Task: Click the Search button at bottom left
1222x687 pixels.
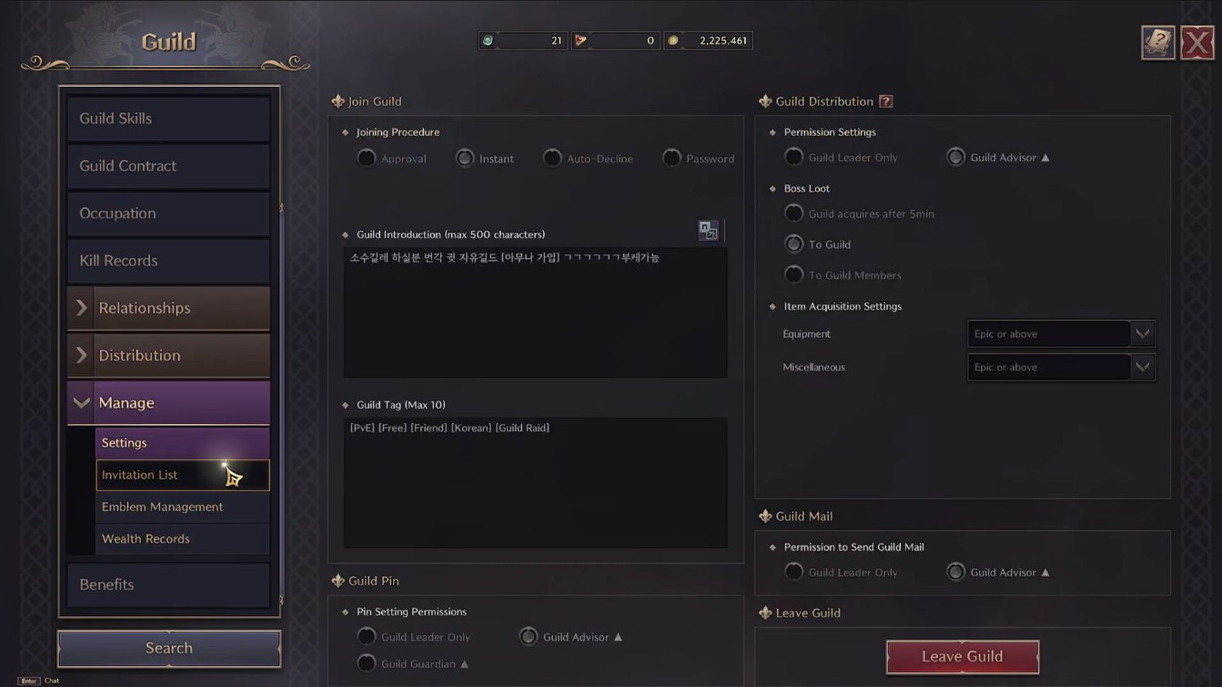Action: point(169,648)
